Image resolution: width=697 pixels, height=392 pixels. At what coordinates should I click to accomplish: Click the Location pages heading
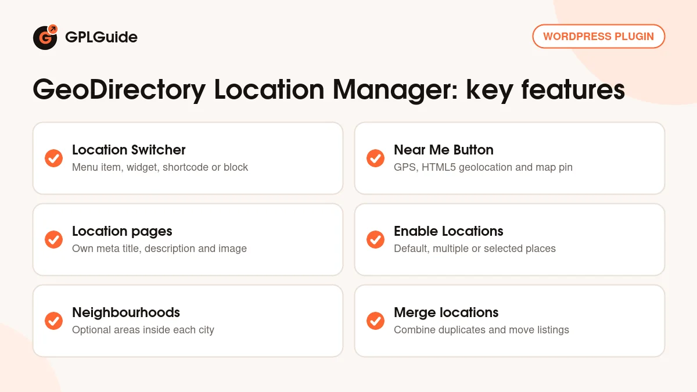click(122, 231)
